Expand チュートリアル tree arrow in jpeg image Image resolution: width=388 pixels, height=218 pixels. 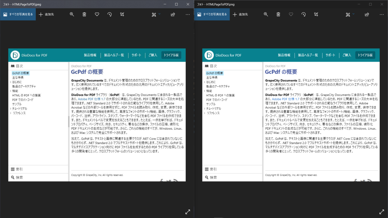click(x=10, y=109)
